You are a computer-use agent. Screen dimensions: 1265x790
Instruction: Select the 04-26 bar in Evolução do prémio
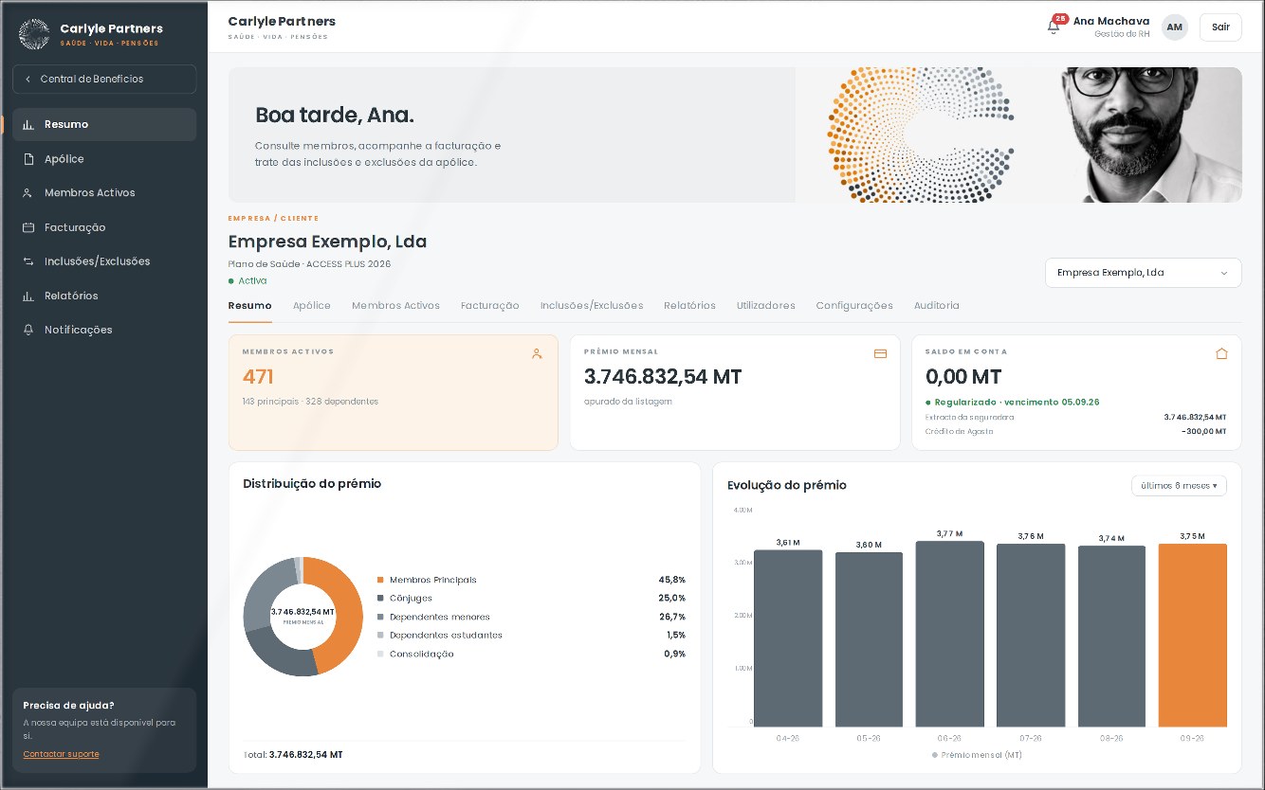click(x=788, y=638)
